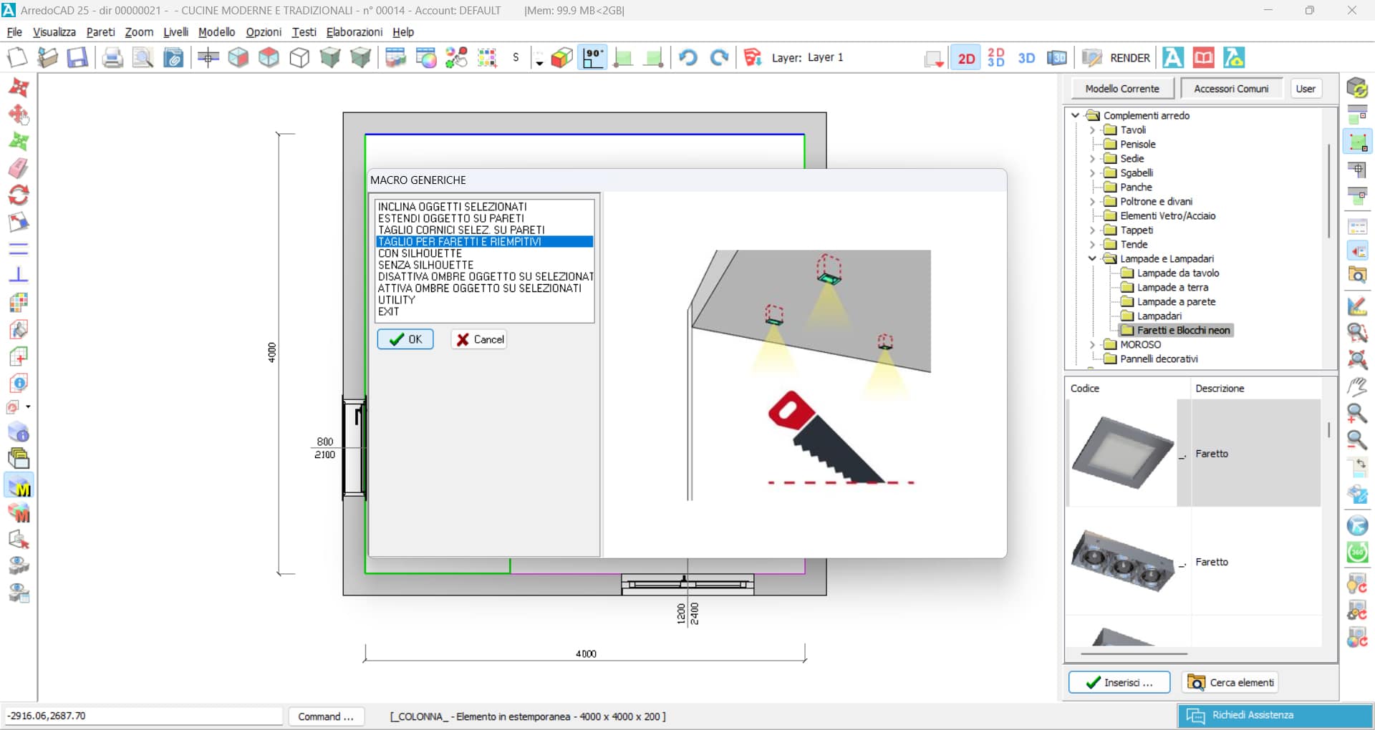This screenshot has height=730, width=1375.
Task: Open the yellow M macro icon
Action: pyautogui.click(x=19, y=486)
